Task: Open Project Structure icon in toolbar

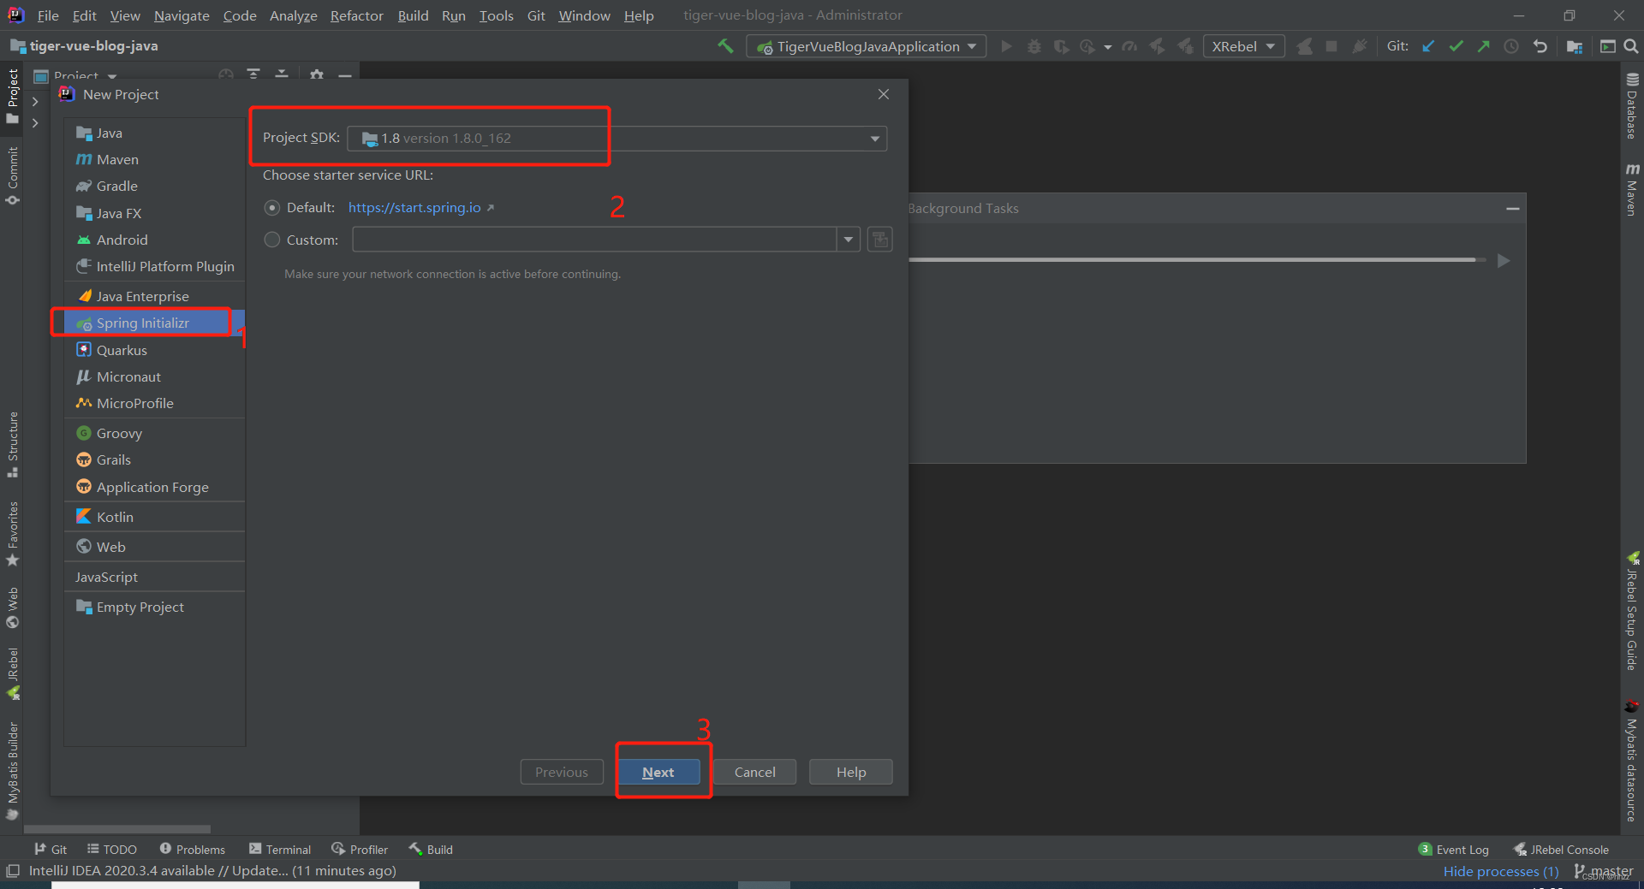Action: click(x=1574, y=46)
